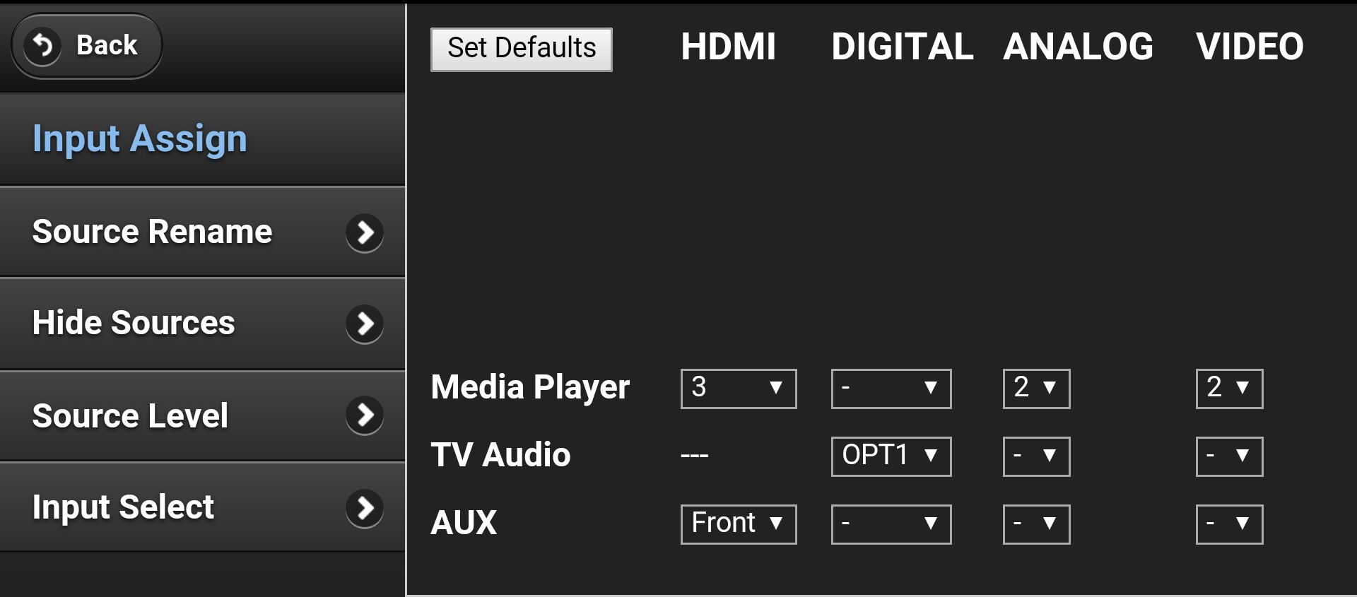This screenshot has width=1357, height=597.
Task: Open Media Player VIDEO dropdown
Action: 1229,389
